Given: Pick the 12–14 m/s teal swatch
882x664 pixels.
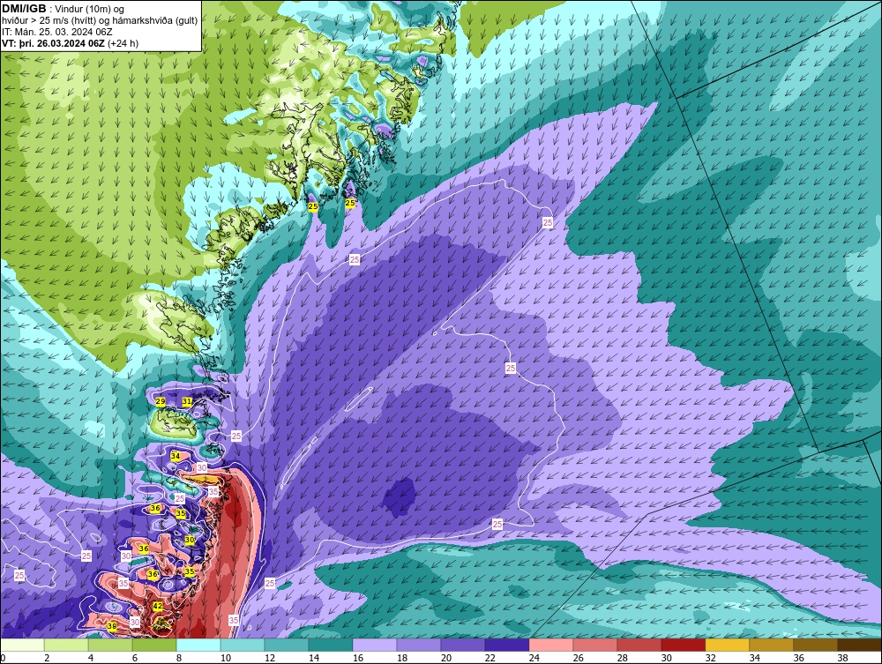Looking at the screenshot, I should 287,645.
